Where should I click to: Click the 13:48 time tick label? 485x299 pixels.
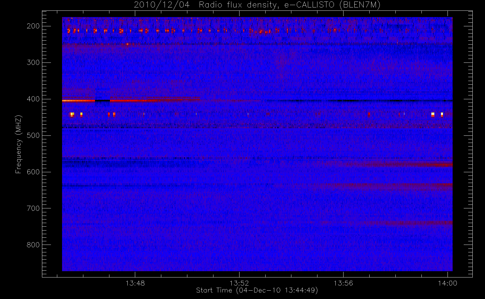point(135,283)
